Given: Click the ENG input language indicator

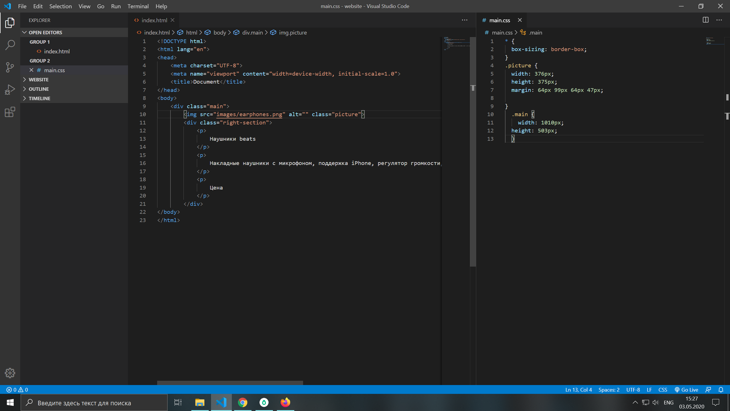Looking at the screenshot, I should click(668, 403).
